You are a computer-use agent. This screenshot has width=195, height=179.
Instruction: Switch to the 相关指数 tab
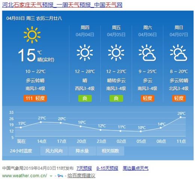110,151
